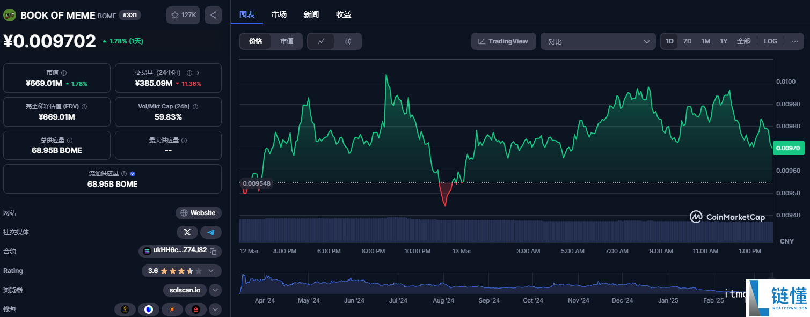Image resolution: width=810 pixels, height=317 pixels.
Task: Select the 1Y time range
Action: pyautogui.click(x=724, y=41)
